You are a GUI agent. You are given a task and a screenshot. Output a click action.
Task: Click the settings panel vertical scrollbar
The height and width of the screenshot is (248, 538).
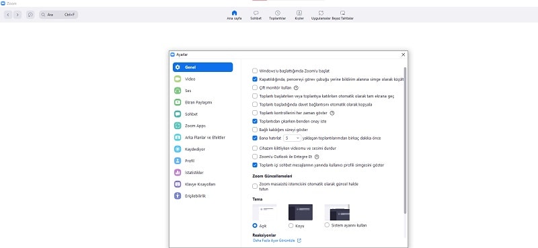[x=406, y=140]
